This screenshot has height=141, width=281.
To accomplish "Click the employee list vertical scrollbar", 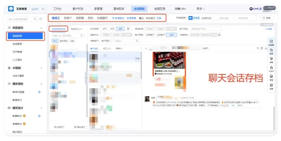I will click(x=87, y=81).
